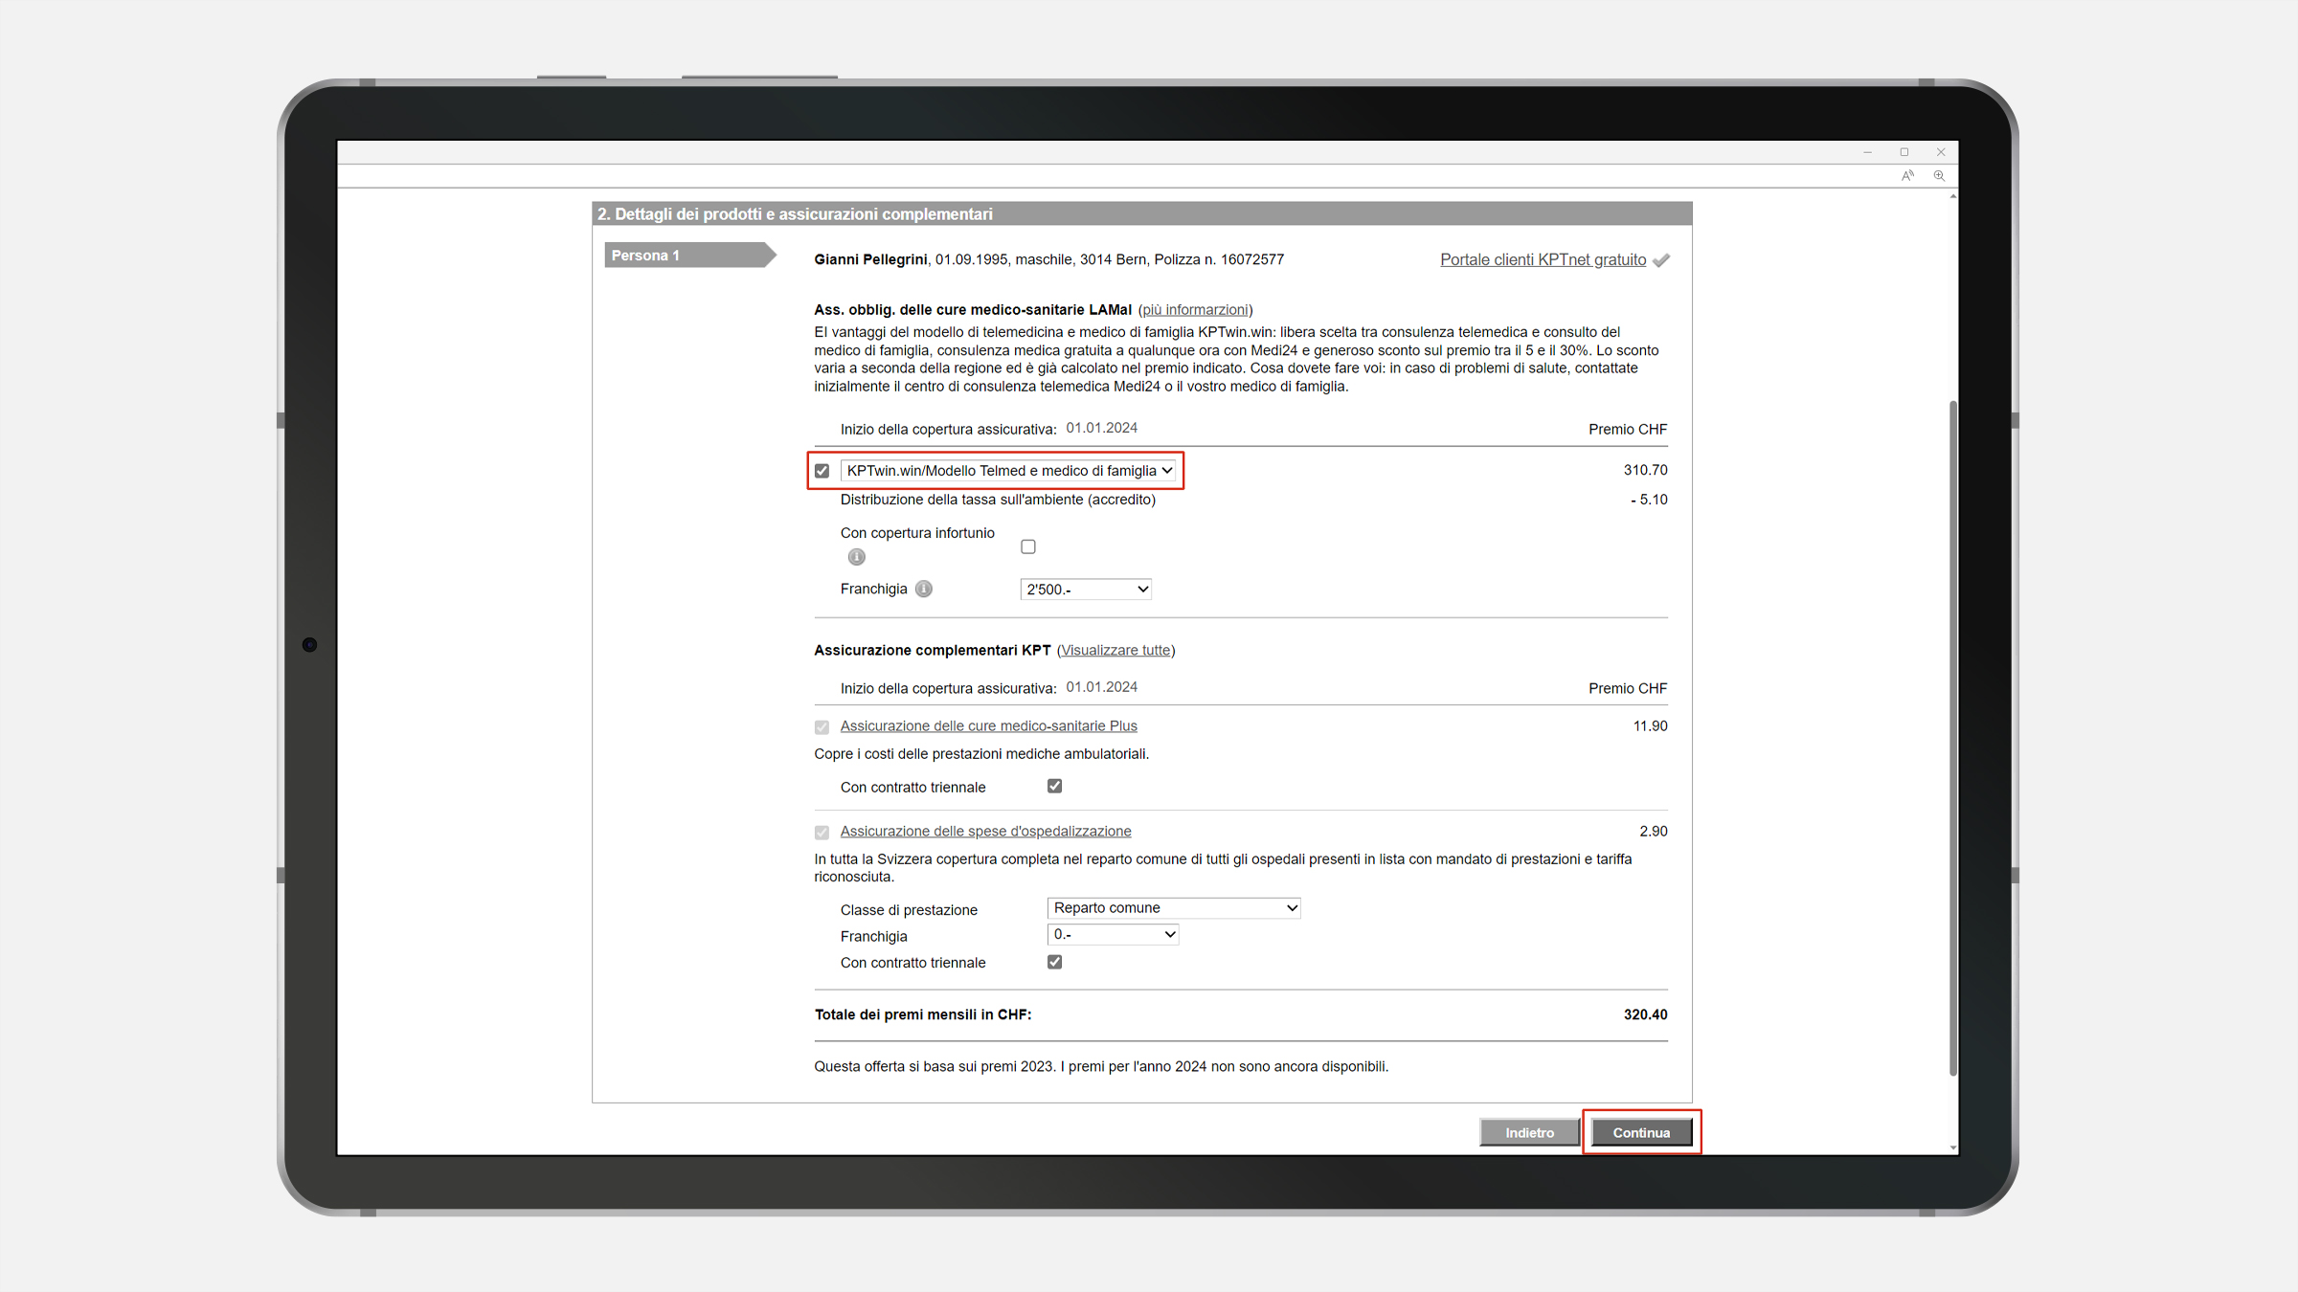
Task: Open the KPTwin.win insurance model dropdown
Action: (x=1008, y=471)
